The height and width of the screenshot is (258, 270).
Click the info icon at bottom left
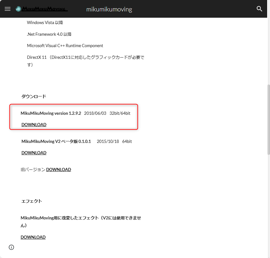pos(11,247)
